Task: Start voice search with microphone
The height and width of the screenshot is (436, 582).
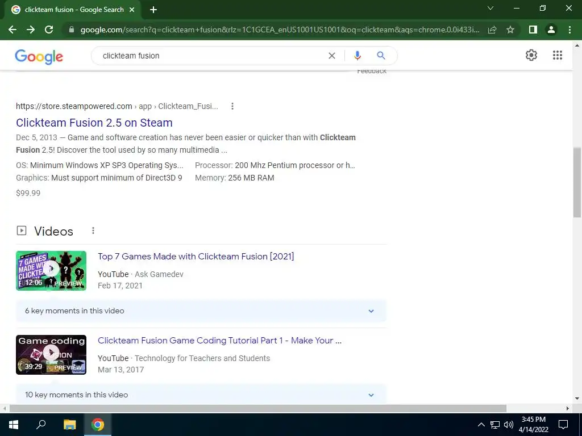Action: tap(357, 56)
